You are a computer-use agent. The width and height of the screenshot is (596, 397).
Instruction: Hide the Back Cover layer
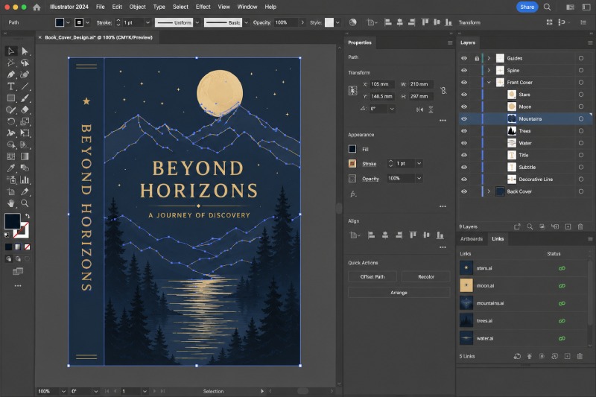[464, 191]
